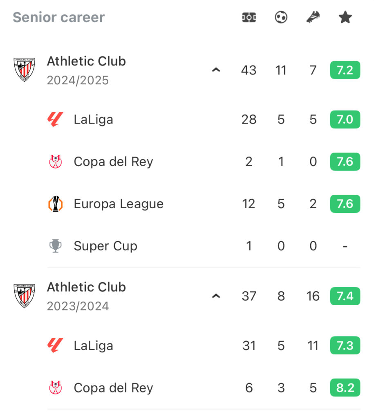
Task: Select the Super Cup competition row
Action: [x=204, y=246]
